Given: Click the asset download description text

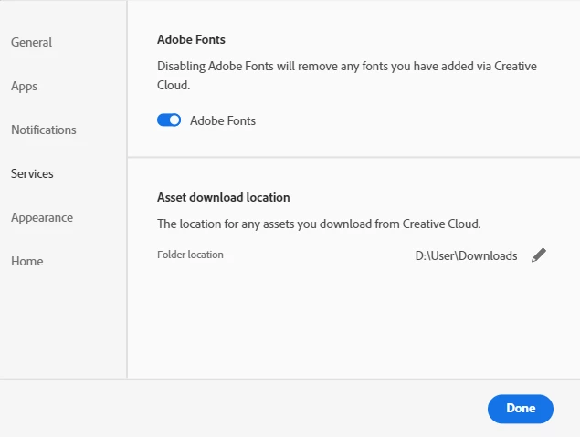Looking at the screenshot, I should 319,224.
